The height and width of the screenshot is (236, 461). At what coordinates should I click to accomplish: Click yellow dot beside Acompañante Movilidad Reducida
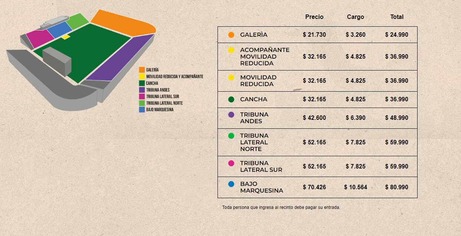click(231, 50)
